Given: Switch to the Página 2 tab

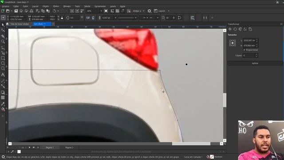Looking at the screenshot, I should pyautogui.click(x=69, y=148).
